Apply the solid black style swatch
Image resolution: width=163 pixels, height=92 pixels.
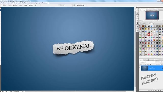pyautogui.click(x=160, y=34)
